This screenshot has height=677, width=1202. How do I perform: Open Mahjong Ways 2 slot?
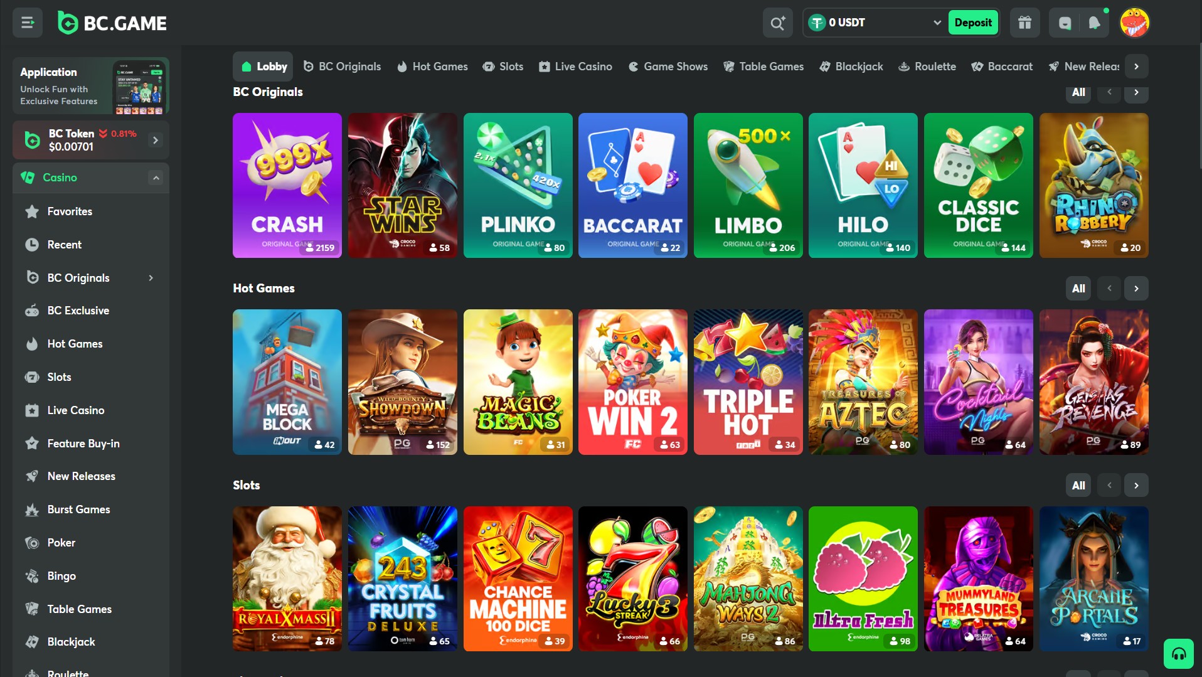pos(748,578)
